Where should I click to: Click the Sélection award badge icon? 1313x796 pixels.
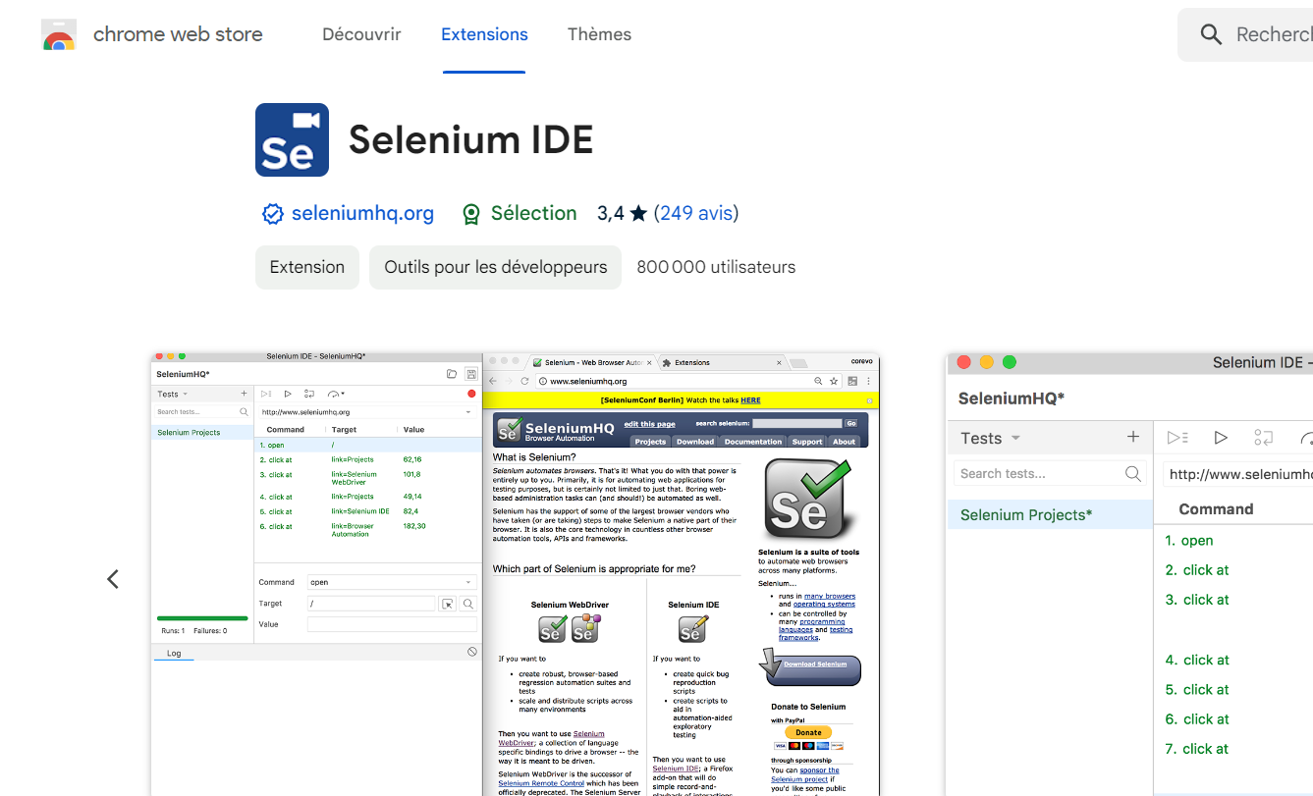471,214
